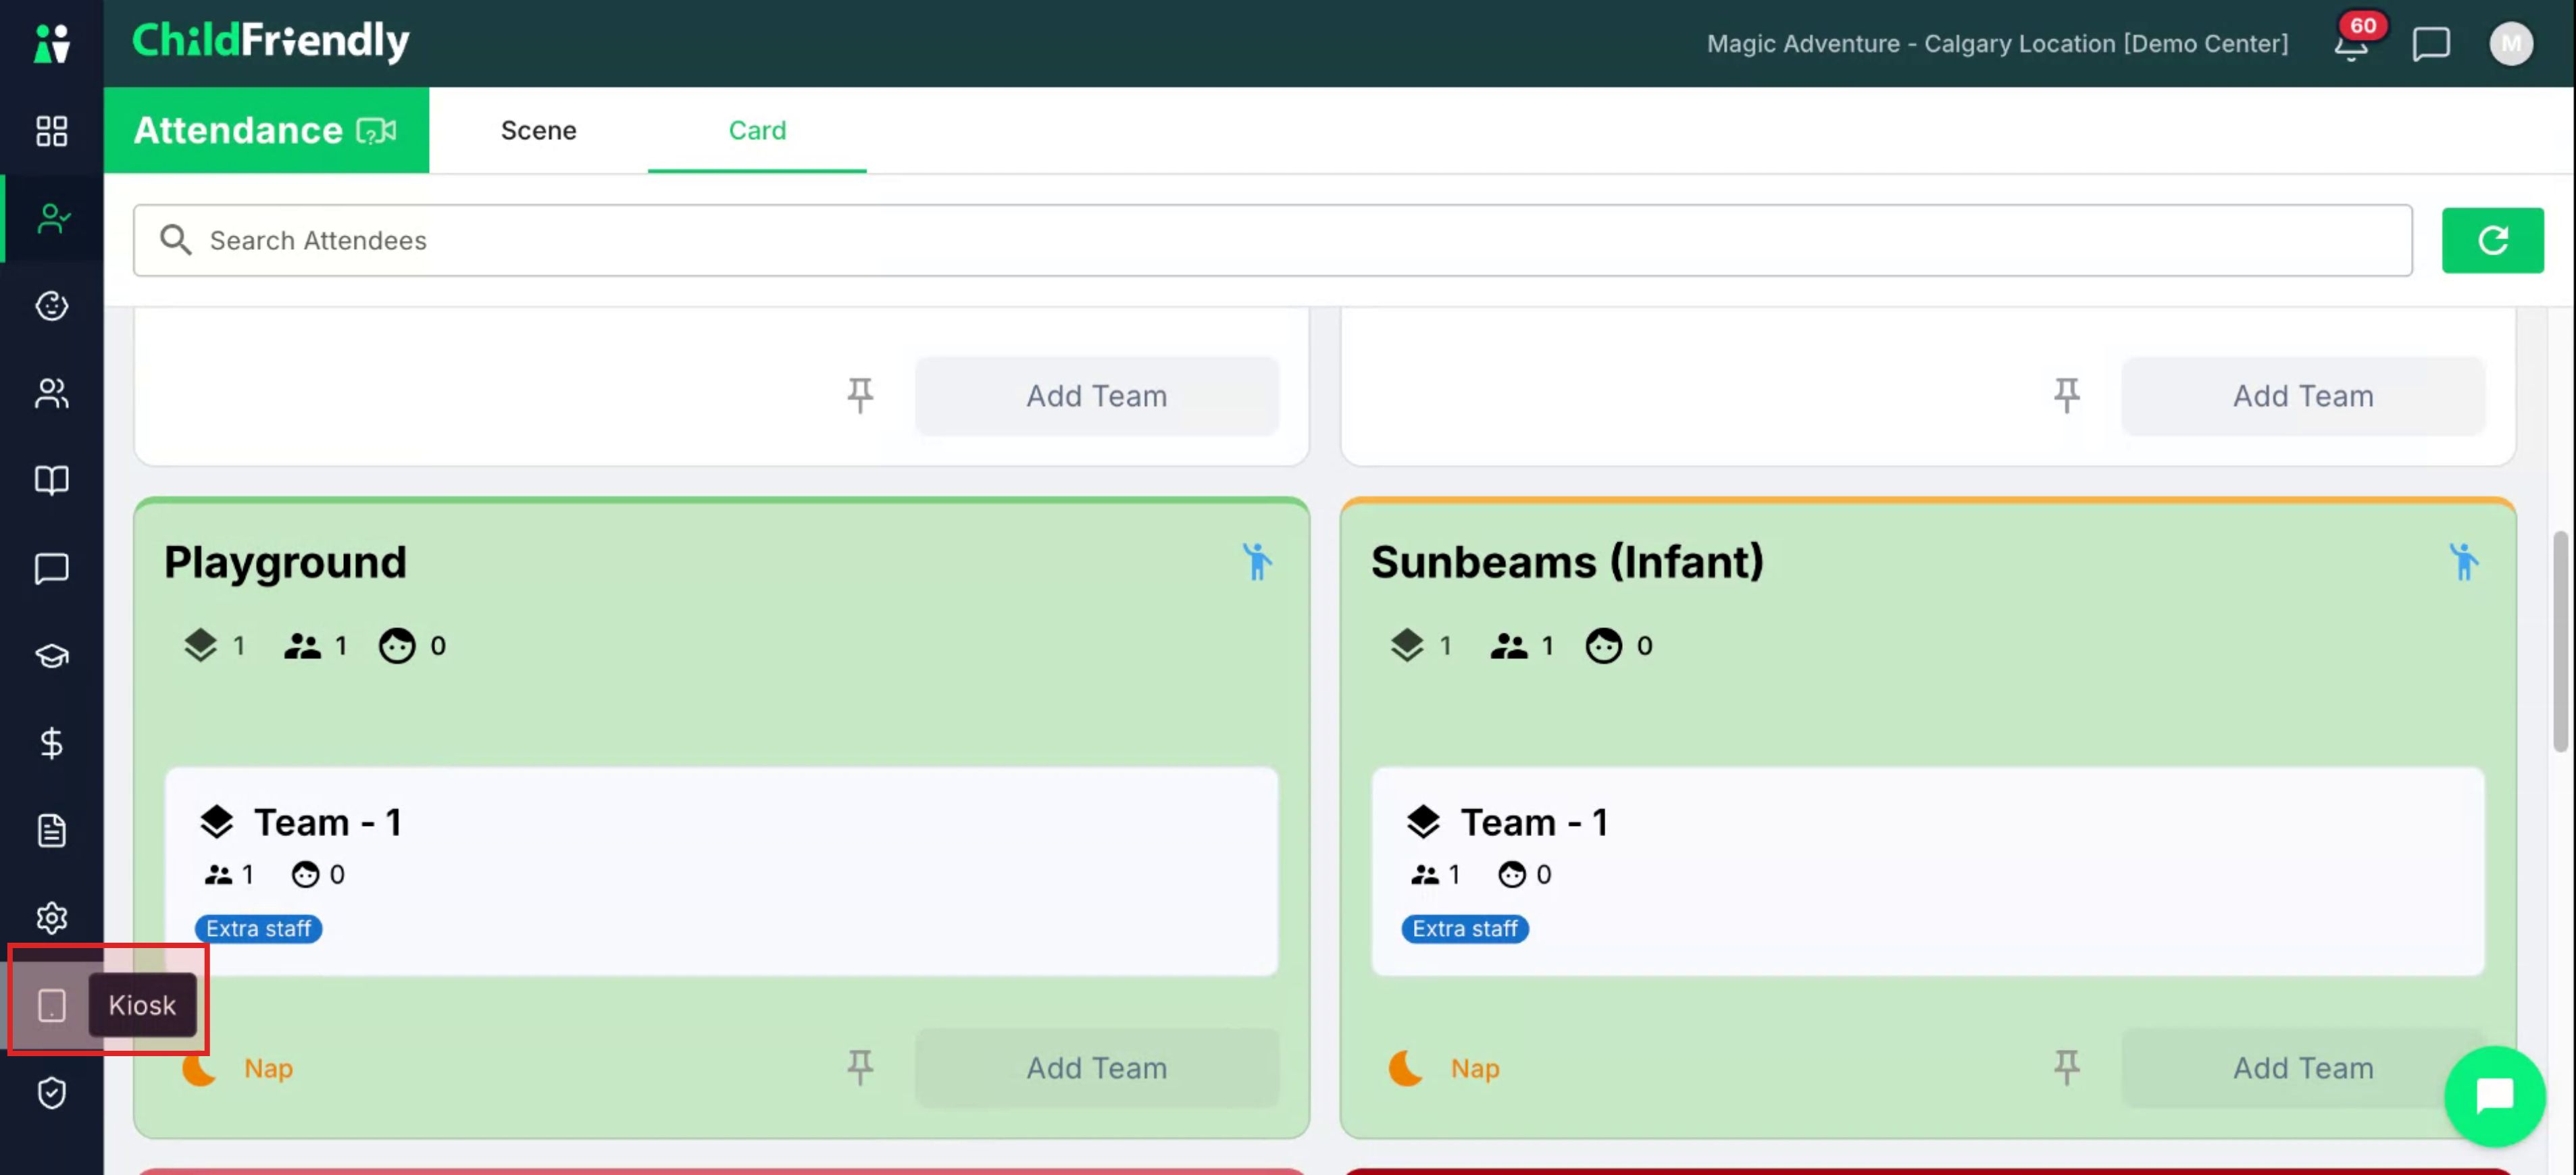The height and width of the screenshot is (1175, 2576).
Task: Click Add Team in card above Sunbeams
Action: pyautogui.click(x=2302, y=396)
